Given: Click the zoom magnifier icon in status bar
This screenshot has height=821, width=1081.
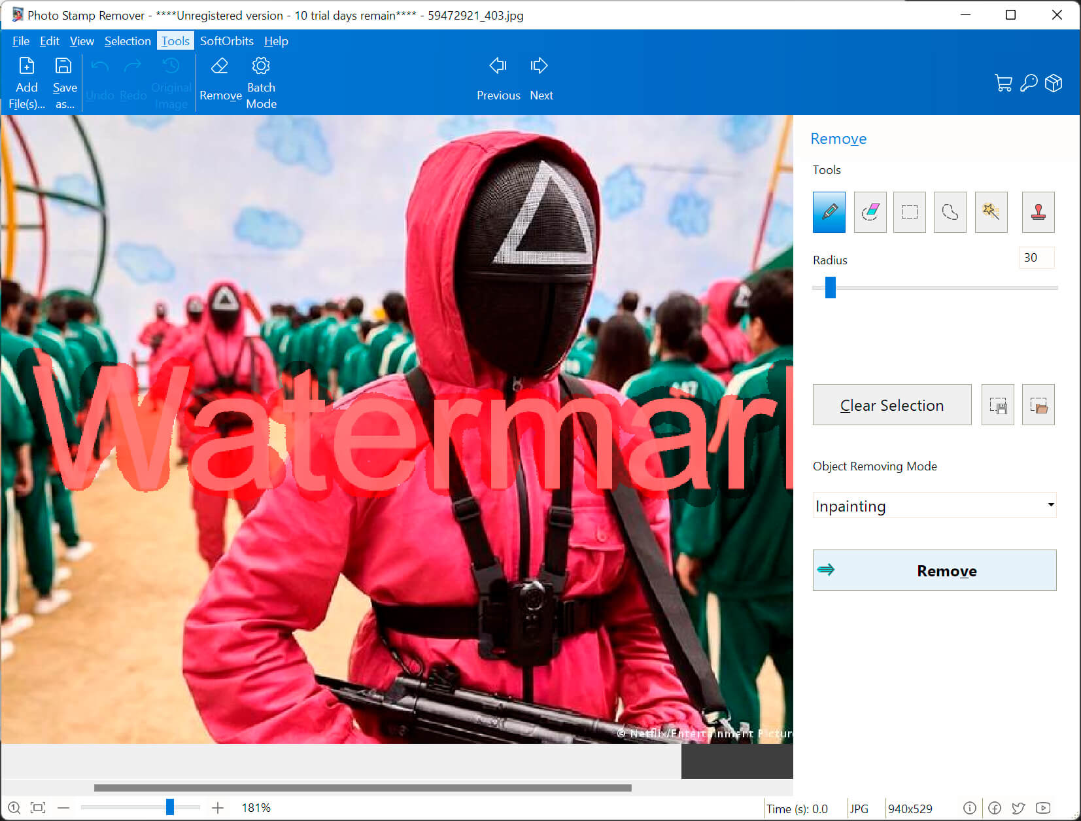Looking at the screenshot, I should [x=14, y=808].
